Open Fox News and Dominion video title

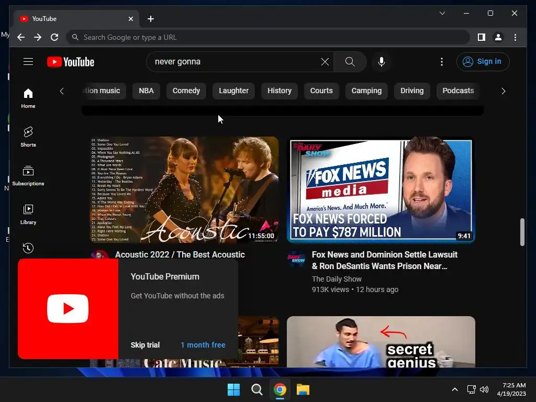coord(385,261)
